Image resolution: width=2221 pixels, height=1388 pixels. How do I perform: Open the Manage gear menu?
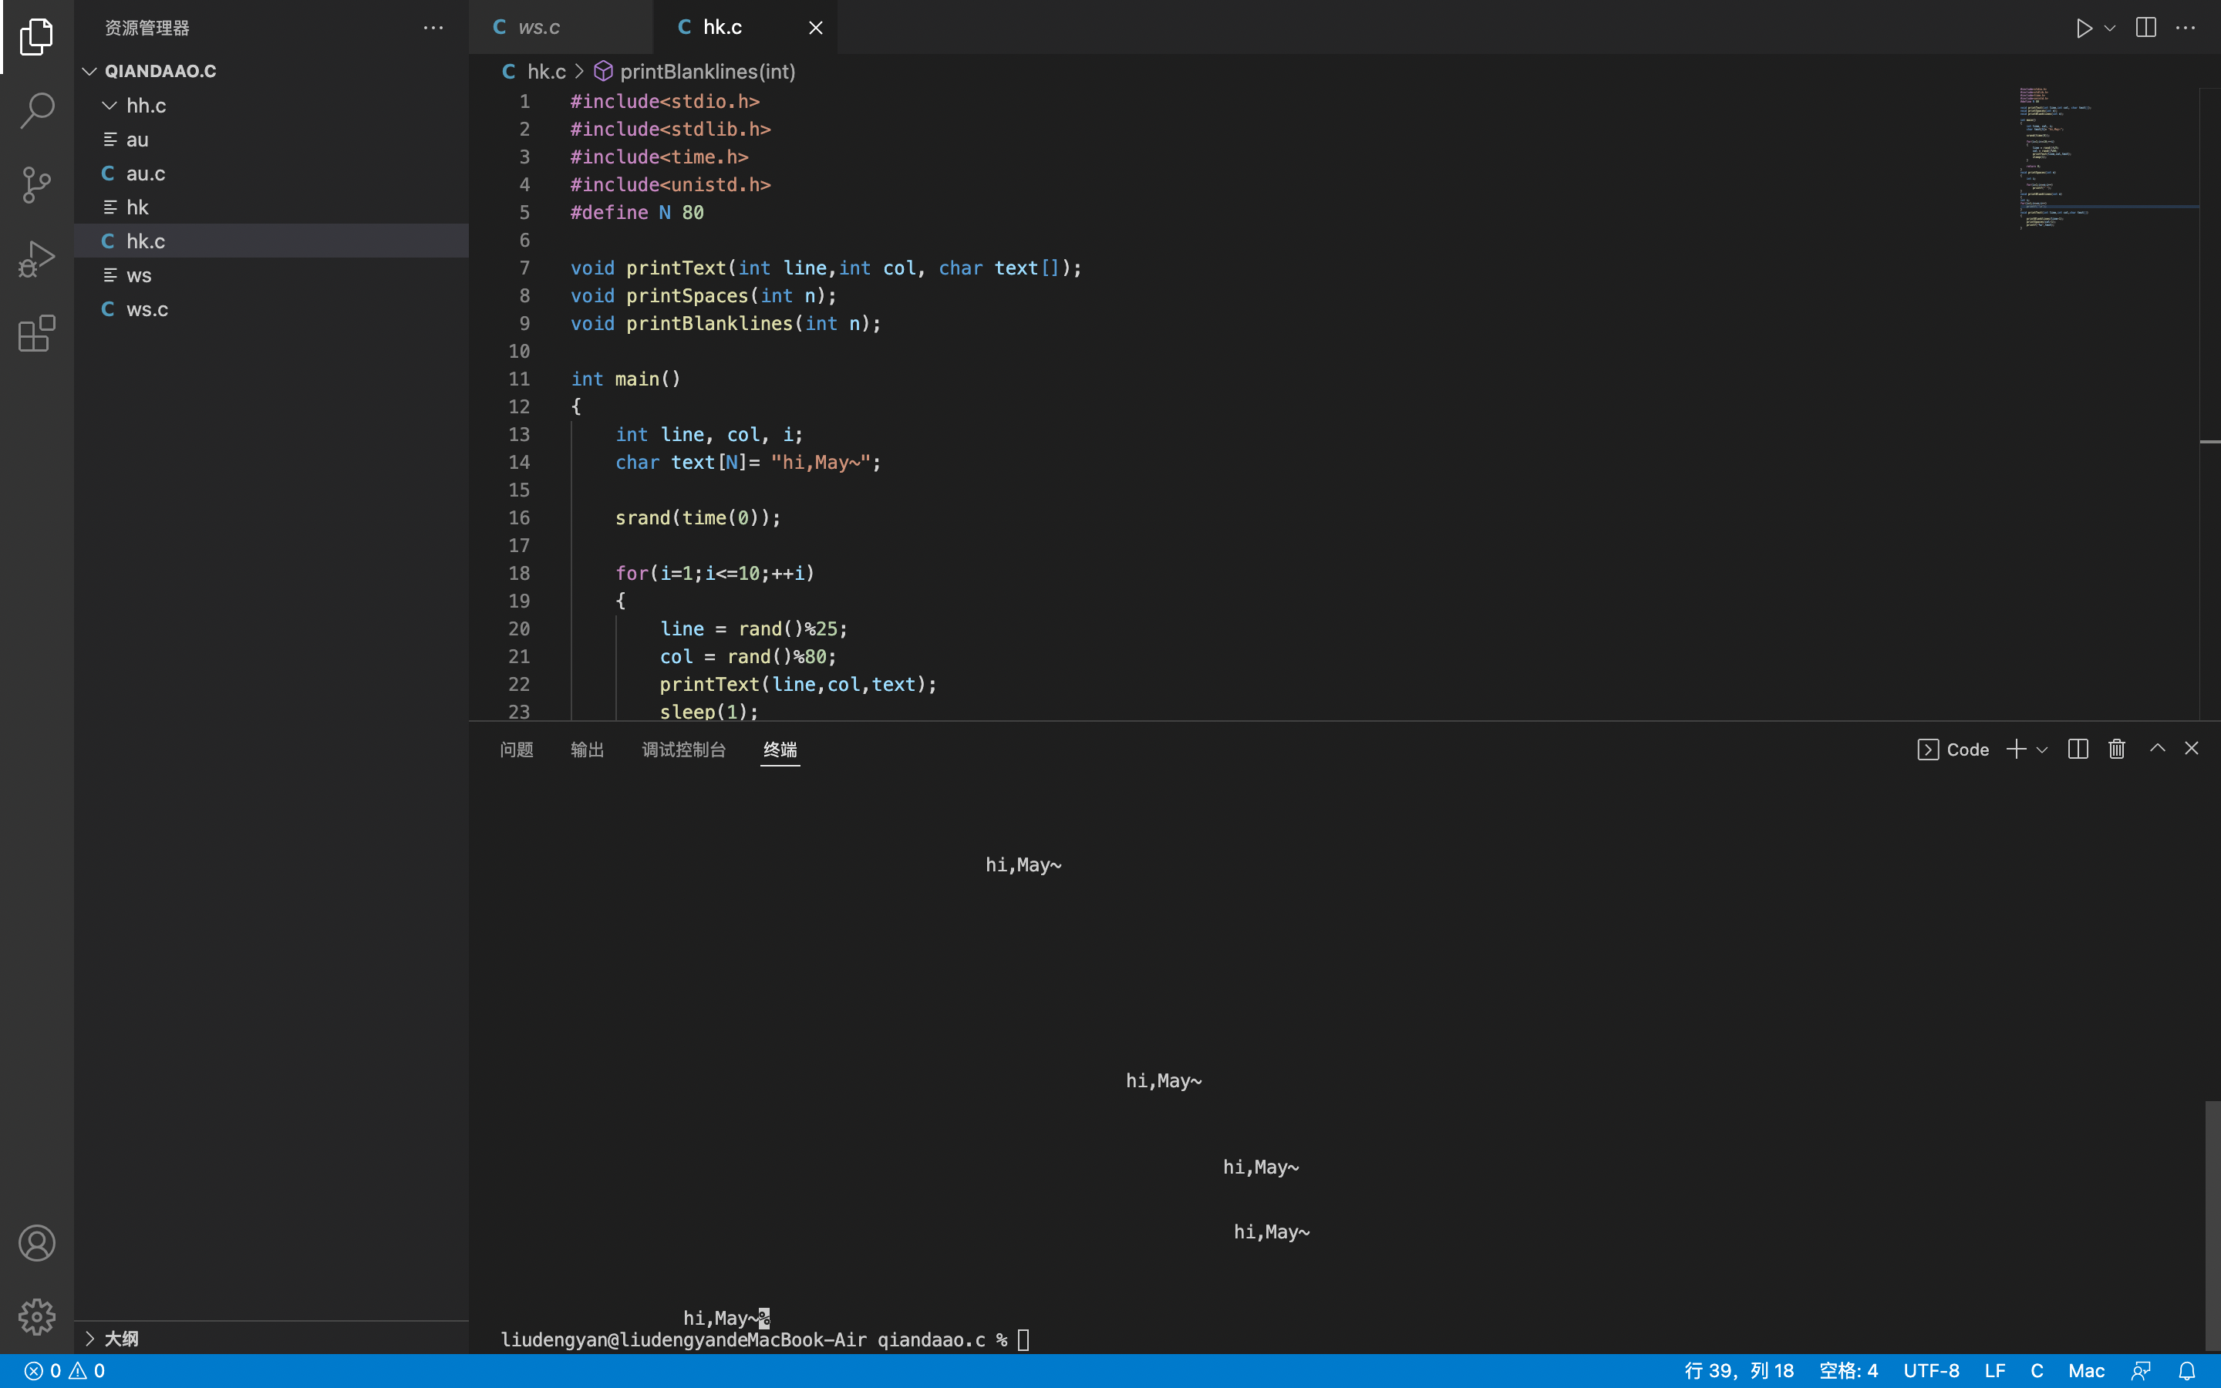coord(37,1316)
